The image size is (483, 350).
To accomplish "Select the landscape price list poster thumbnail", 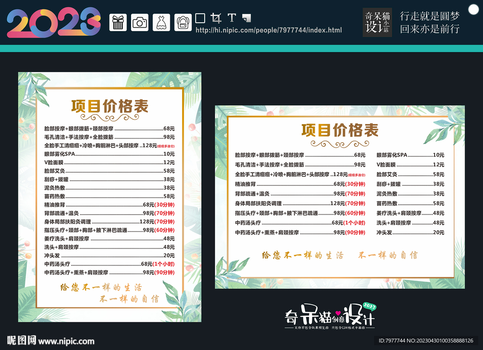I will tap(340, 197).
